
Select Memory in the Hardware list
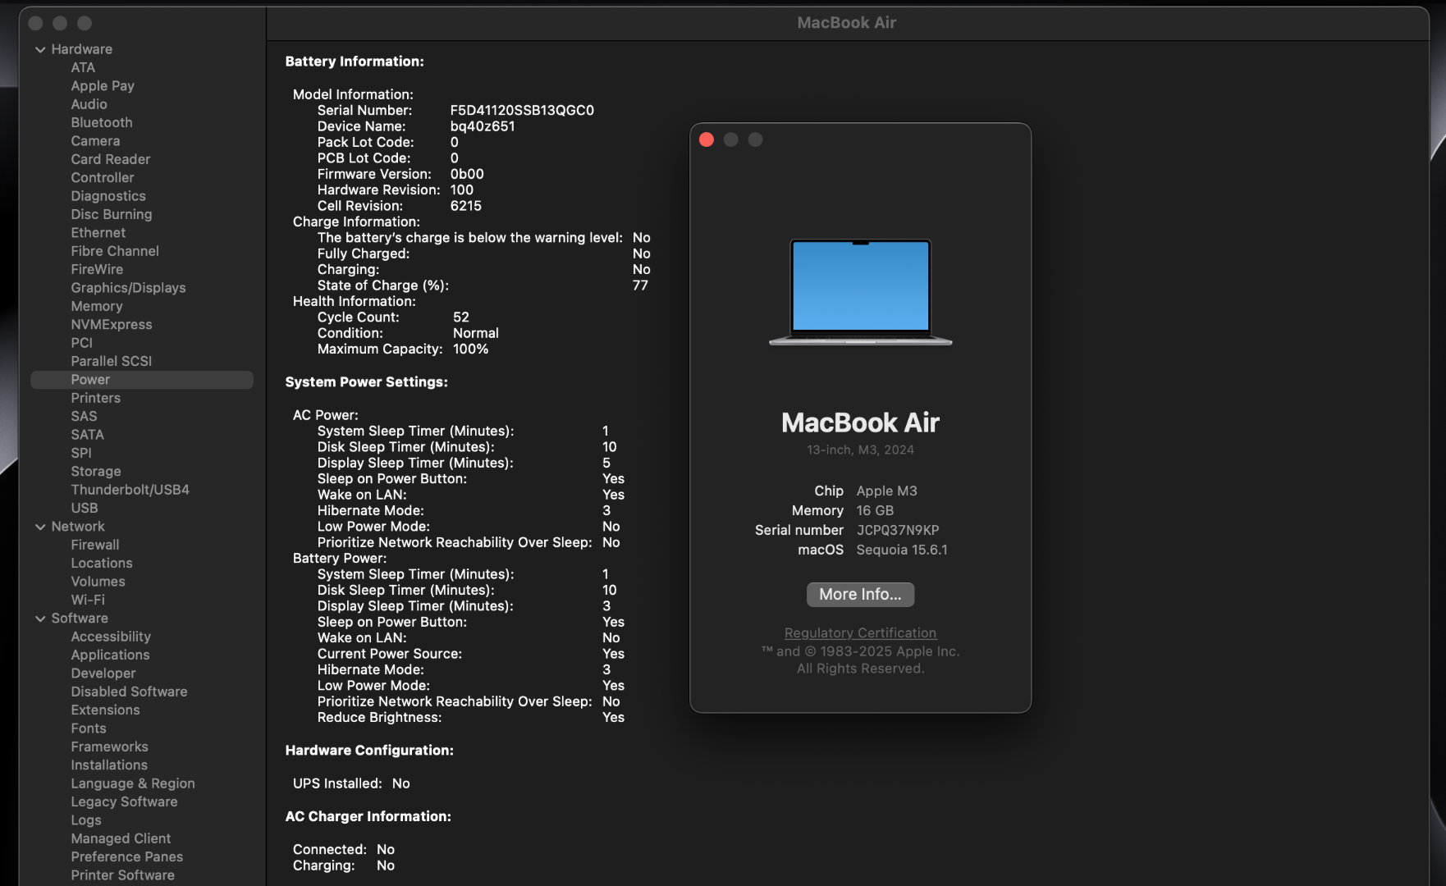pyautogui.click(x=97, y=306)
